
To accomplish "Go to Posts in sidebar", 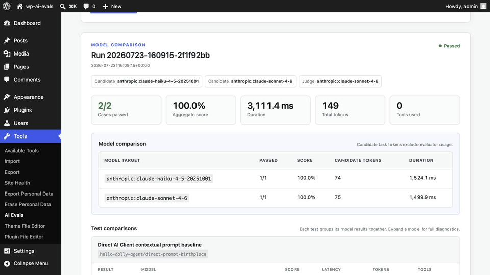I will (20, 41).
